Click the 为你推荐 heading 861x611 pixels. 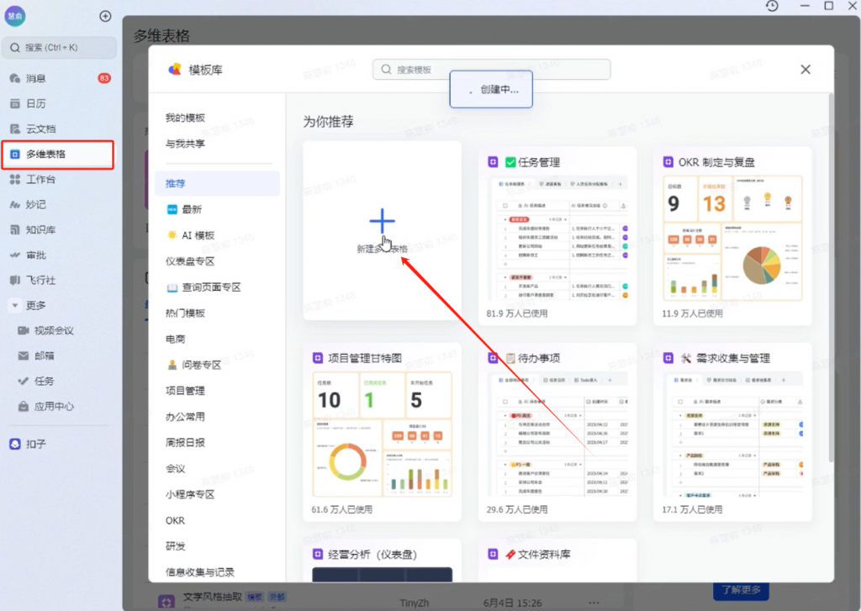point(329,122)
